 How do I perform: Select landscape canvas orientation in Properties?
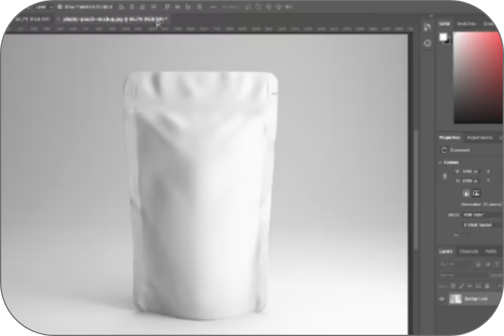click(476, 193)
